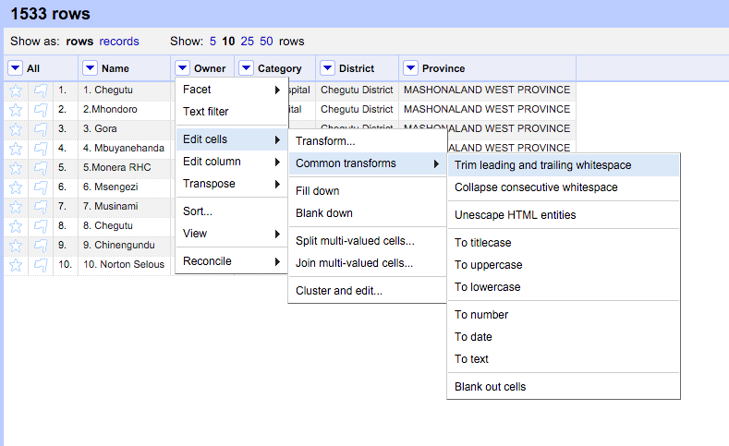729x446 pixels.
Task: Open the District column dropdown menu
Action: (x=327, y=68)
